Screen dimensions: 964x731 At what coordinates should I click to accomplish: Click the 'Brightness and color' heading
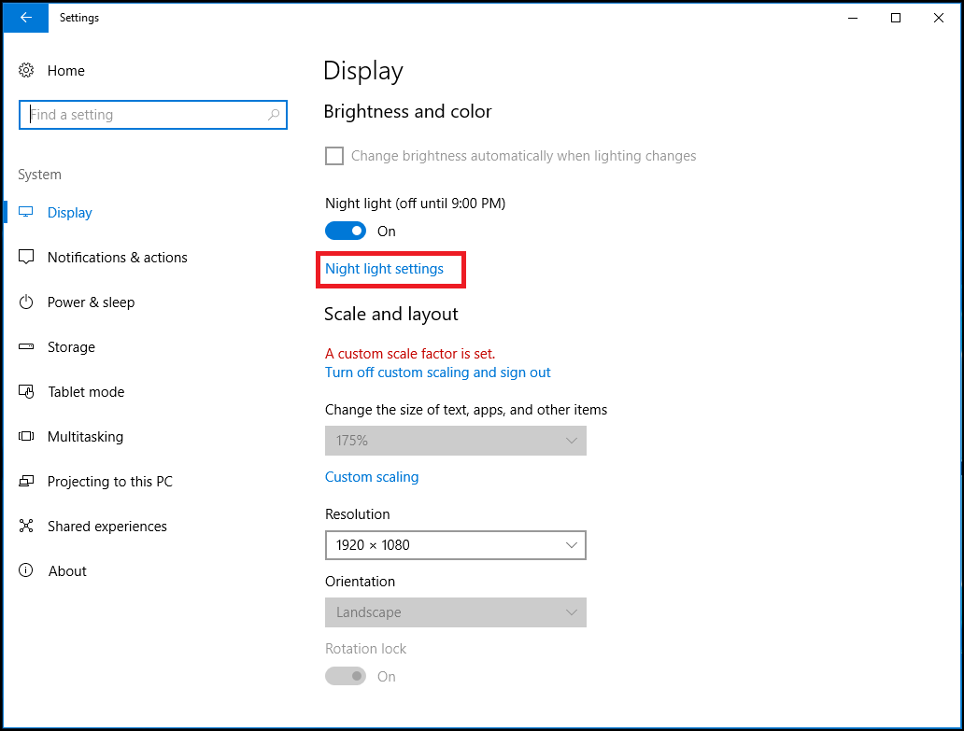point(407,111)
